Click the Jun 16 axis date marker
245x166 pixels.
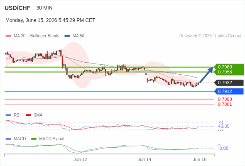(x=200, y=159)
